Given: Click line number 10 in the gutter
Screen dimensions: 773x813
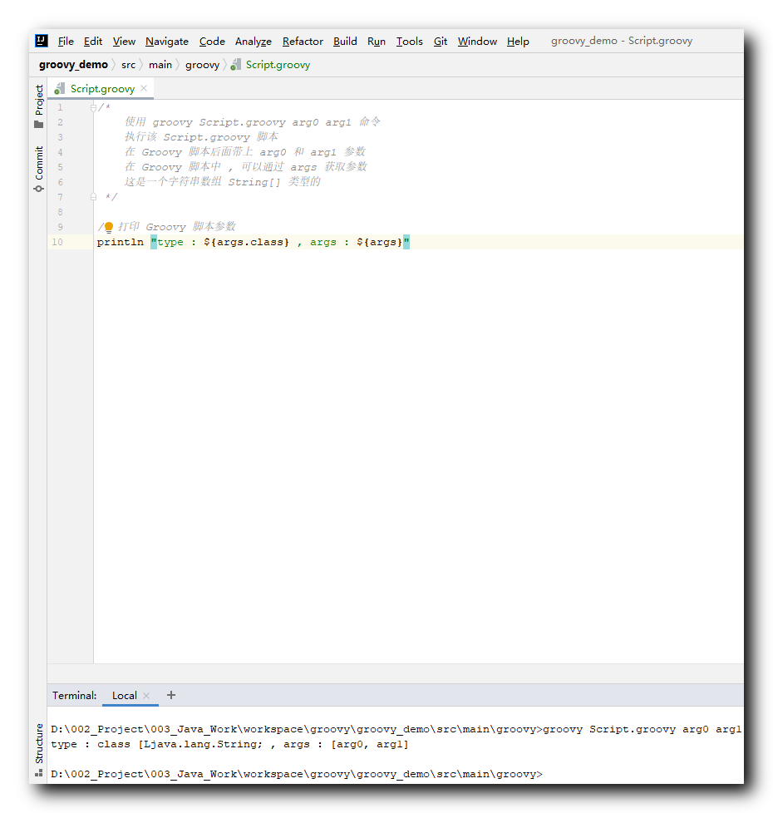Looking at the screenshot, I should click(57, 242).
